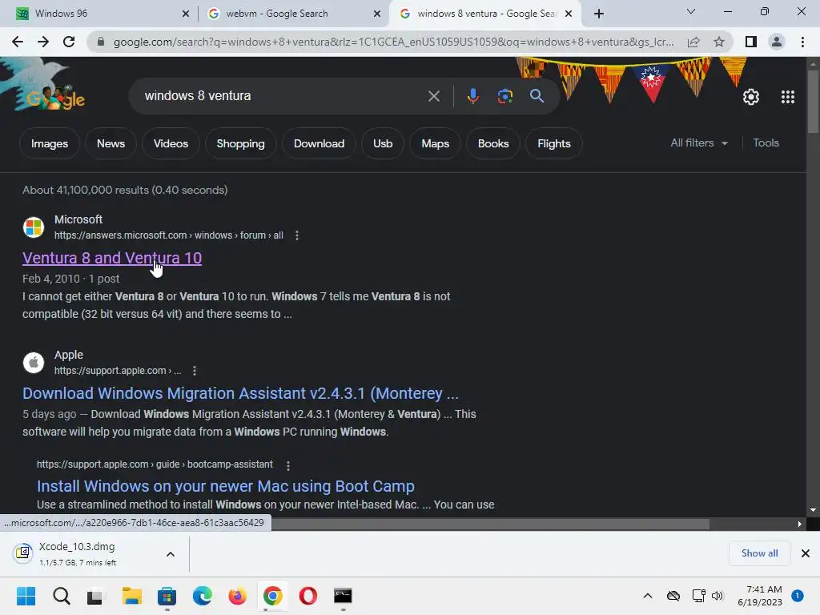Search by image with Google Lens
The image size is (820, 615).
click(x=504, y=96)
